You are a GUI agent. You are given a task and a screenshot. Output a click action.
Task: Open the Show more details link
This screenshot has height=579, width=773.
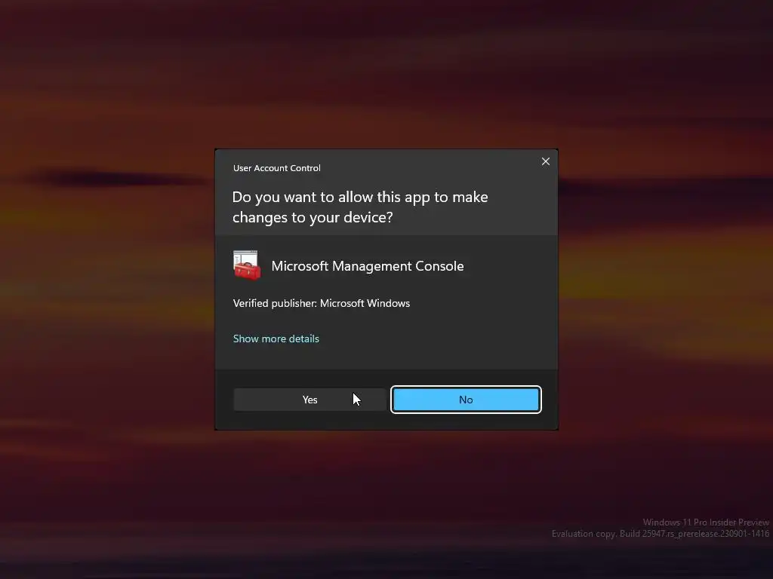[x=276, y=339]
